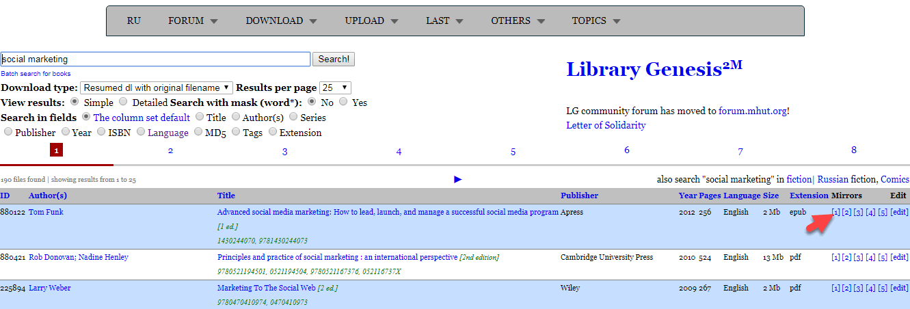Sort results by the Year column
The height and width of the screenshot is (309, 910).
click(687, 196)
